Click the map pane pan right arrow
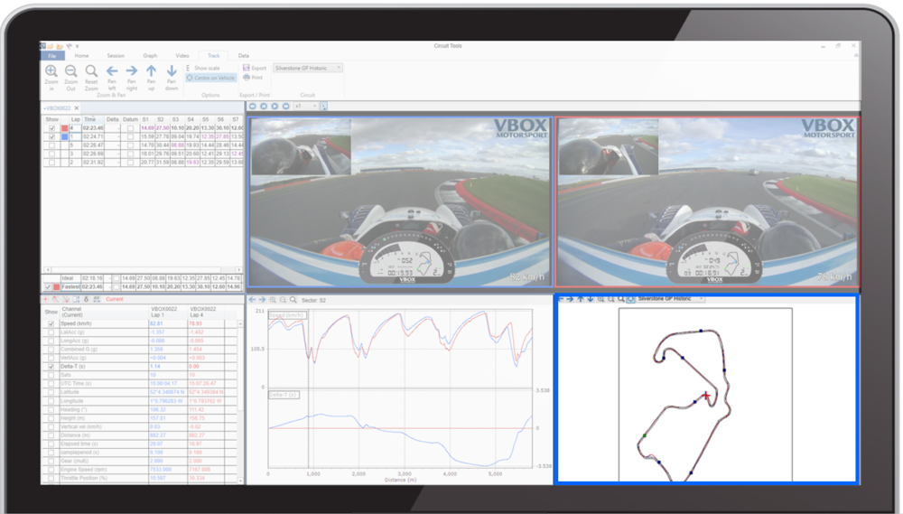 (570, 299)
